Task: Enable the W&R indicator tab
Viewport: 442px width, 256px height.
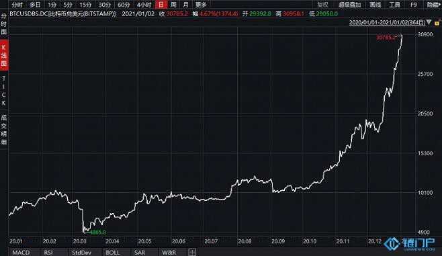Action: click(169, 253)
